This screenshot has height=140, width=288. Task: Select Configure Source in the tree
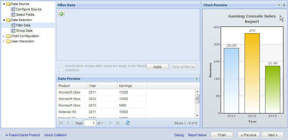click(29, 9)
